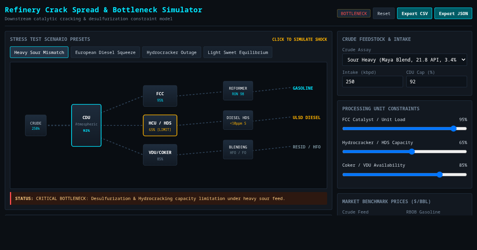Click the Refinery Crack Spread simulator title
This screenshot has width=477, height=250.
103,10
